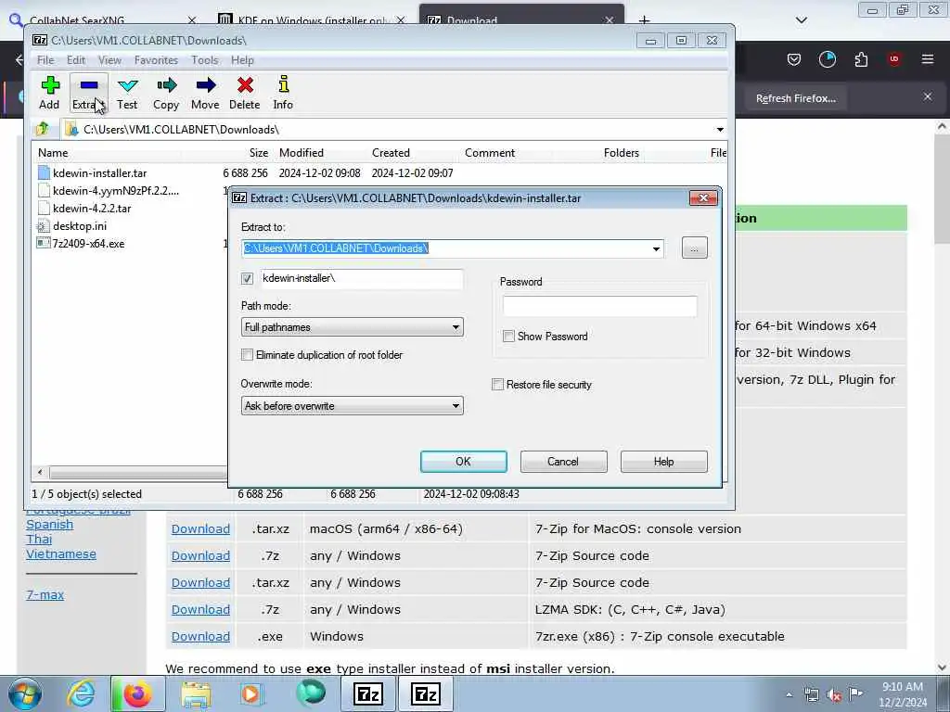Go up one folder level icon
The height and width of the screenshot is (712, 950).
coord(43,129)
